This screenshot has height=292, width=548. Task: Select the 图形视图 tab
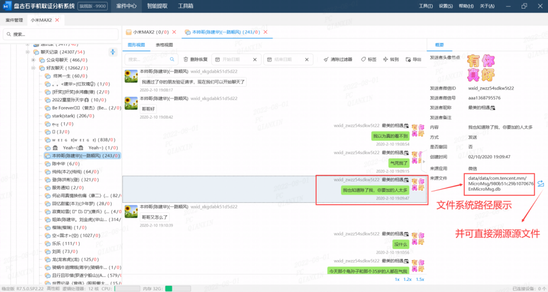point(136,45)
